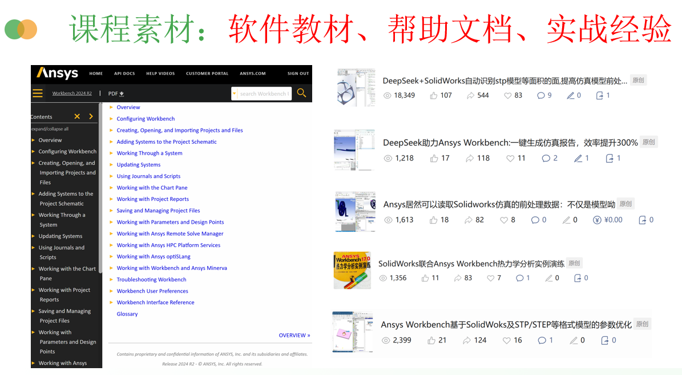Click views eye icon showing 2,399
The height and width of the screenshot is (375, 682).
[386, 340]
